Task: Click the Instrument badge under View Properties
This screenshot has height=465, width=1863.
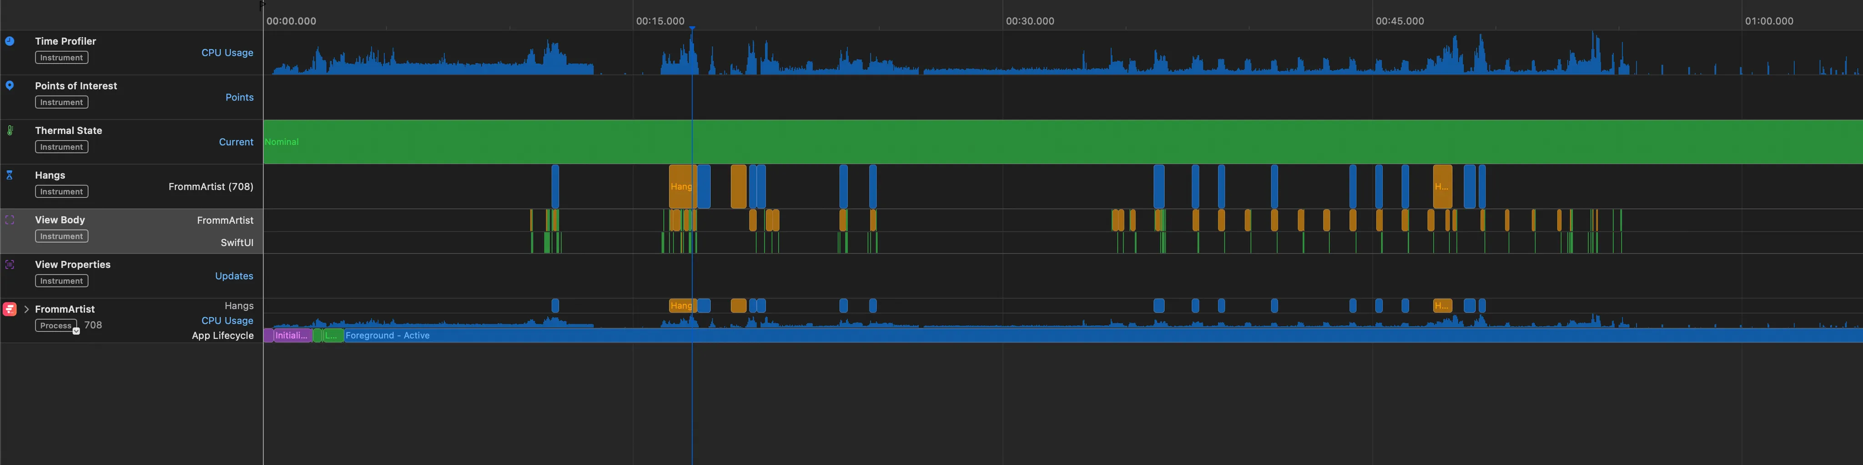Action: tap(61, 280)
